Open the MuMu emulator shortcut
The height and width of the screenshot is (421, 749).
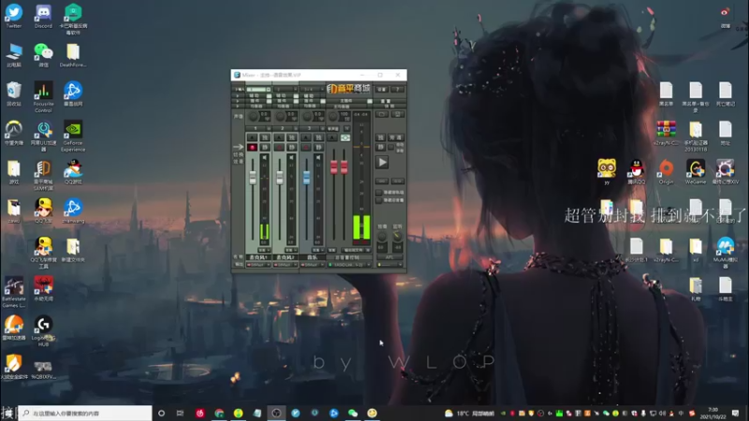pos(725,253)
